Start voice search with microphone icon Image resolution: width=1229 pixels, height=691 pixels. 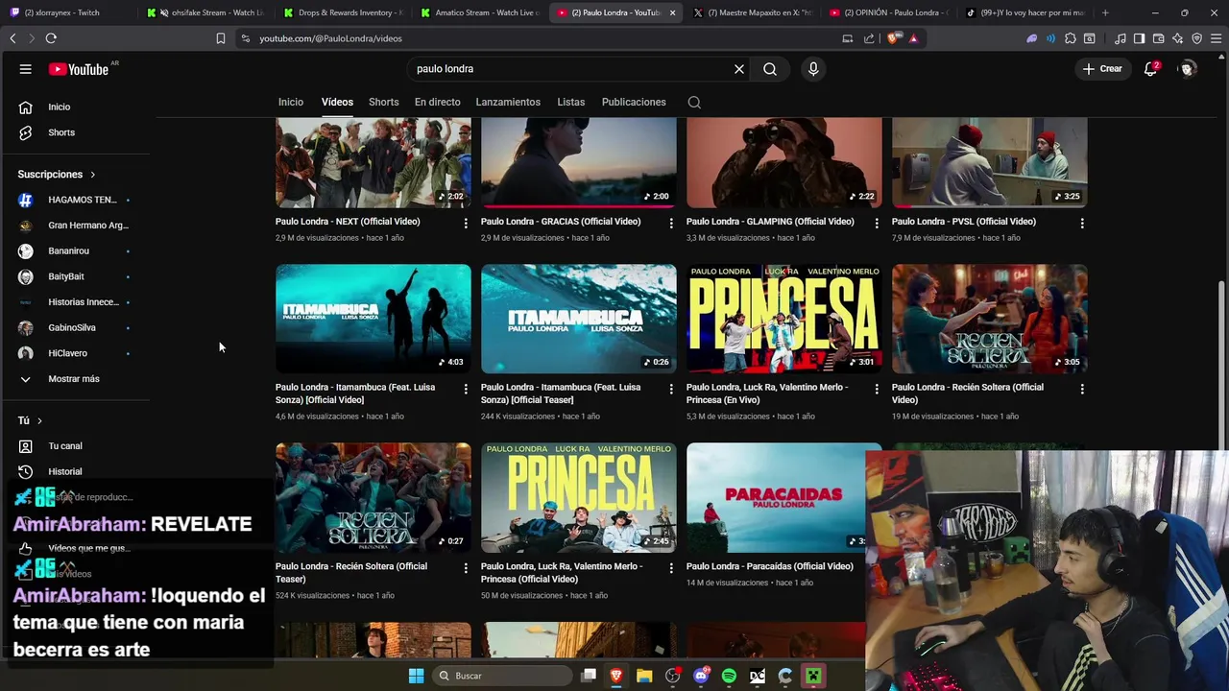813,69
